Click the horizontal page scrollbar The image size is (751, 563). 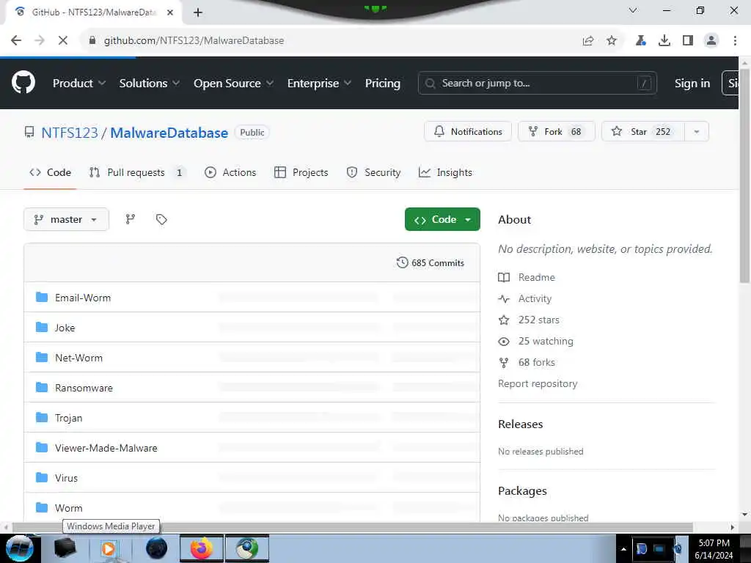pyautogui.click(x=353, y=527)
